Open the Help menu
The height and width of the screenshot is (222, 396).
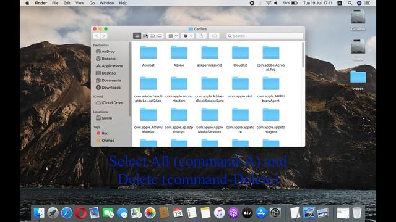pyautogui.click(x=123, y=3)
